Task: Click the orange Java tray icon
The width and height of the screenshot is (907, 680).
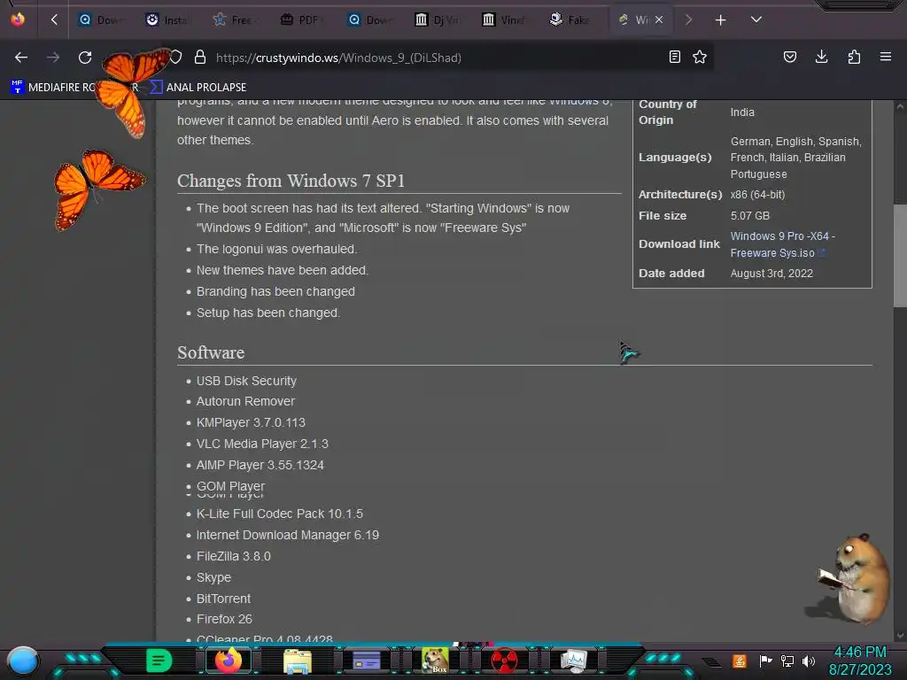Action: click(740, 661)
